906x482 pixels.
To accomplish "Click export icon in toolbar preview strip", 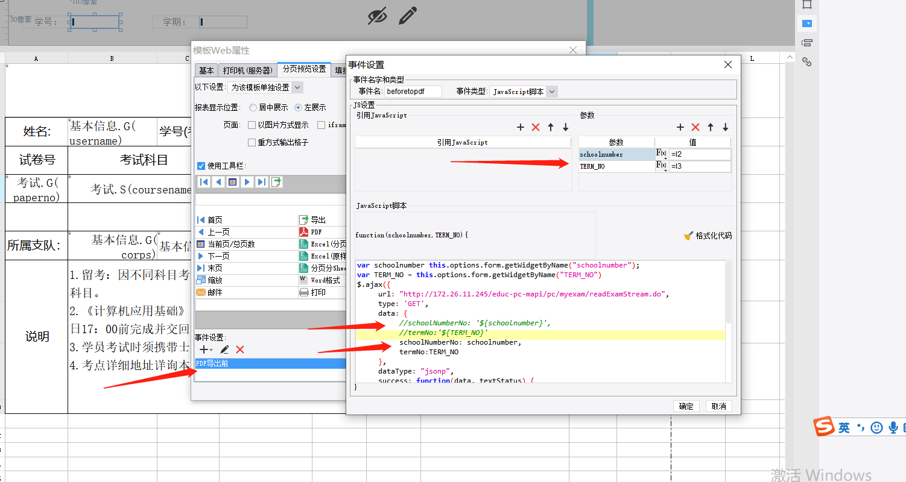I will pos(276,182).
